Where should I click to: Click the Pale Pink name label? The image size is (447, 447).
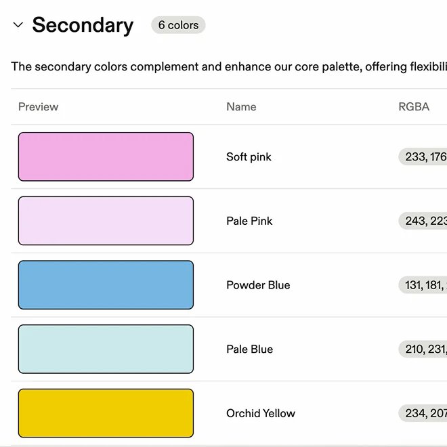249,221
